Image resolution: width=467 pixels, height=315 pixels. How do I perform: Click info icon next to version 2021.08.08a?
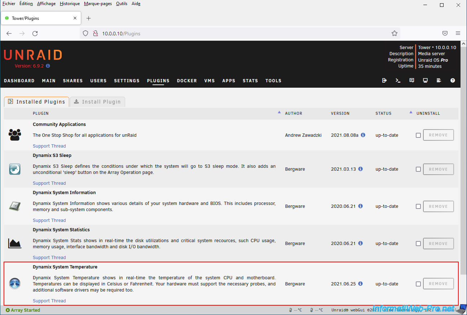tap(363, 135)
